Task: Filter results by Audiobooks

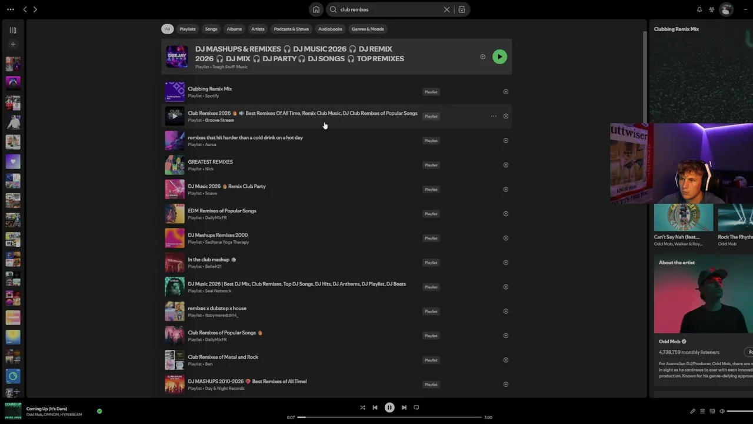Action: (330, 29)
